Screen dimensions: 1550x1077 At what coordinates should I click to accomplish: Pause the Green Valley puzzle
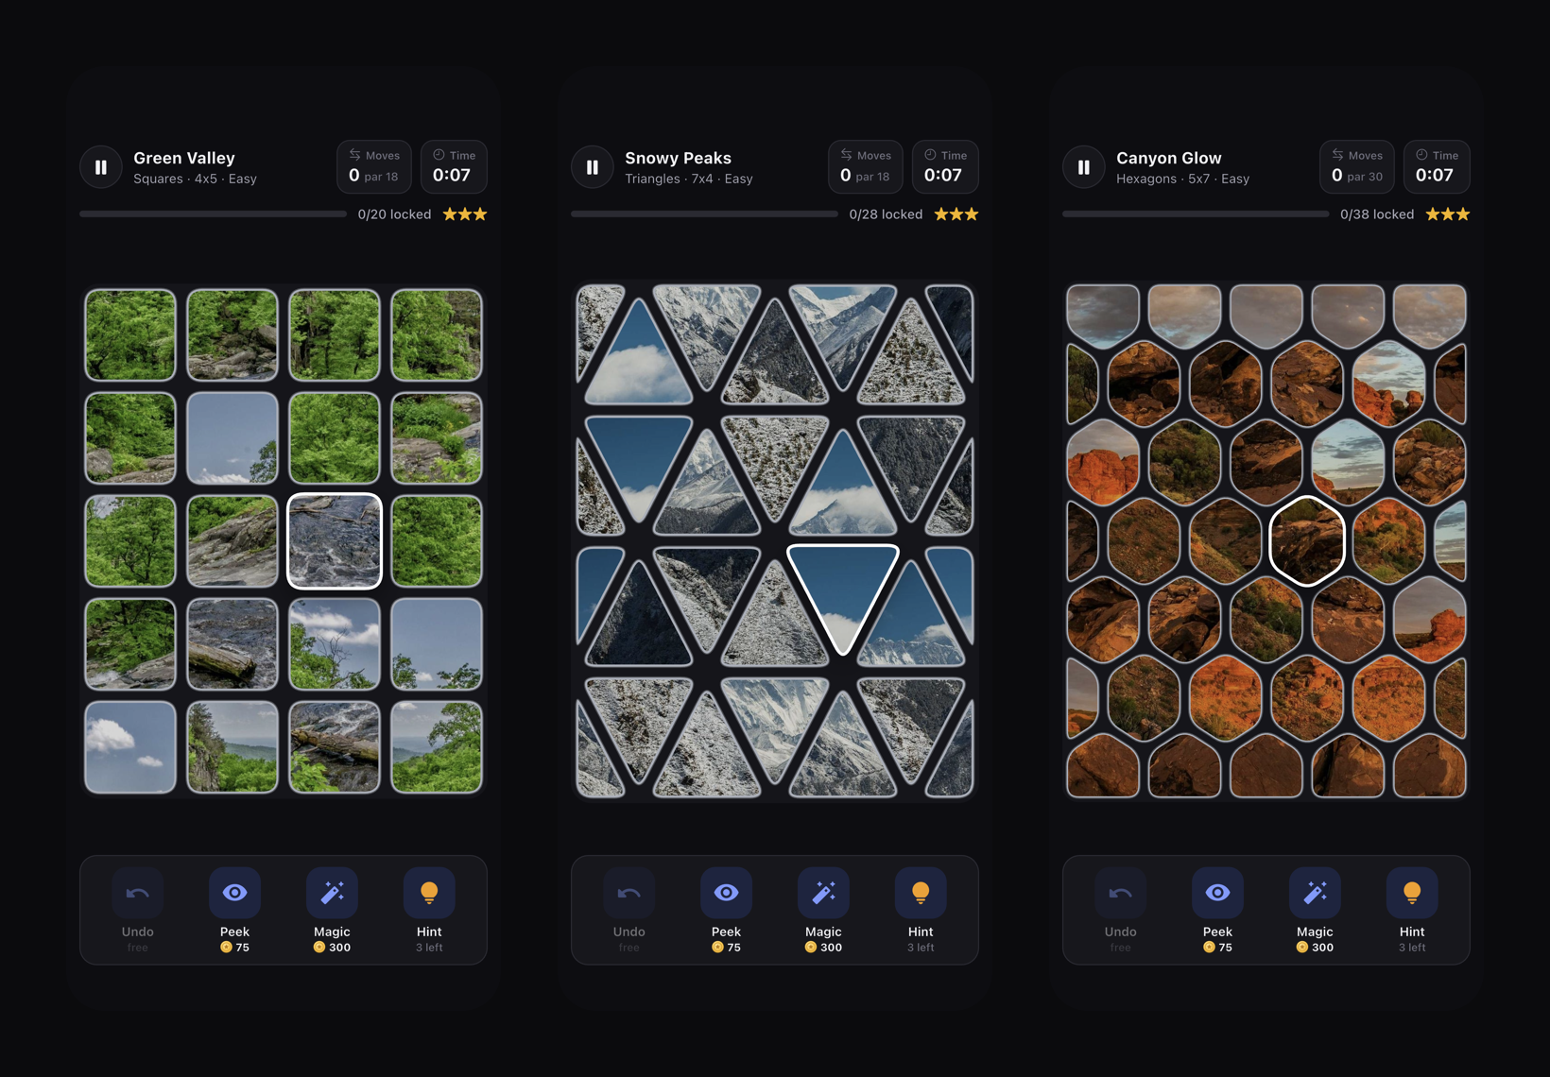click(x=101, y=167)
